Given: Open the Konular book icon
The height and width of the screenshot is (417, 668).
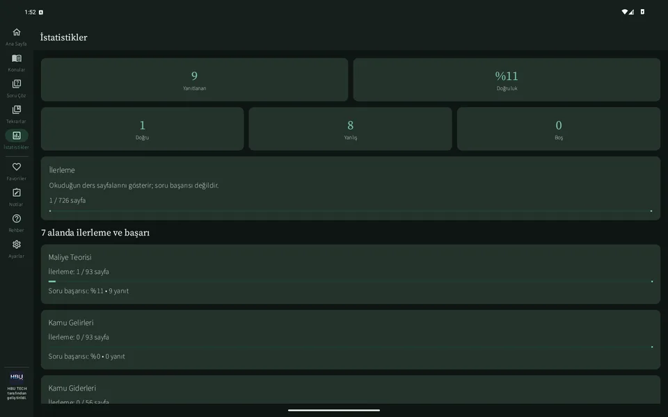Looking at the screenshot, I should pyautogui.click(x=17, y=58).
